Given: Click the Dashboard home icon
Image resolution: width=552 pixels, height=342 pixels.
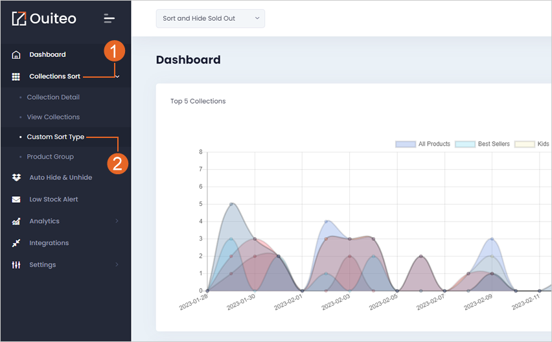Looking at the screenshot, I should point(16,55).
